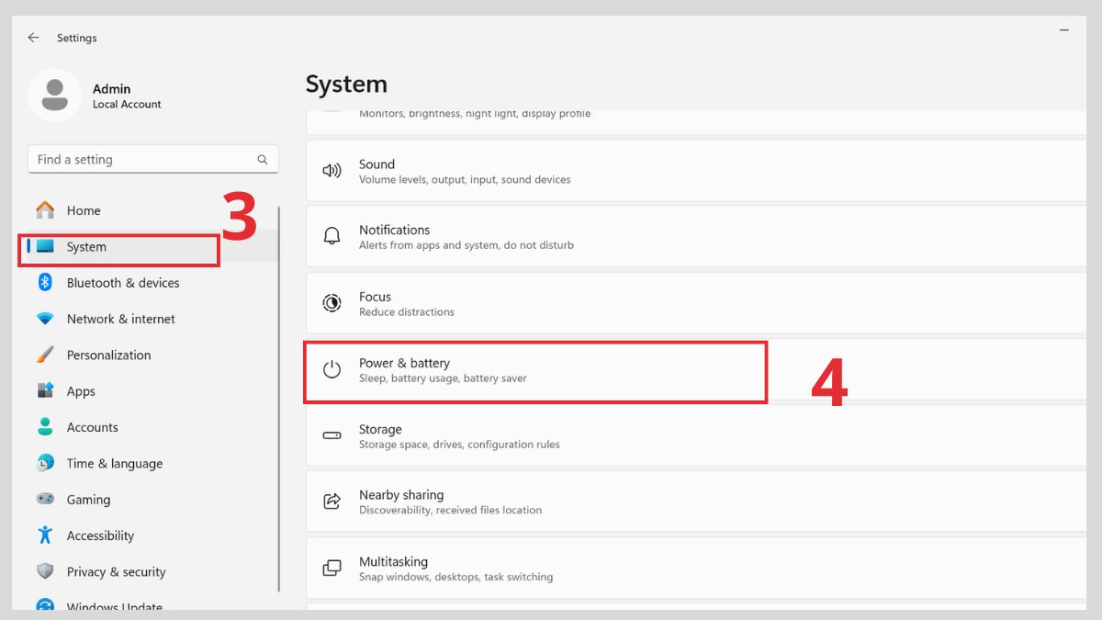This screenshot has height=620, width=1102.
Task: Click the Storage drive icon
Action: point(332,435)
